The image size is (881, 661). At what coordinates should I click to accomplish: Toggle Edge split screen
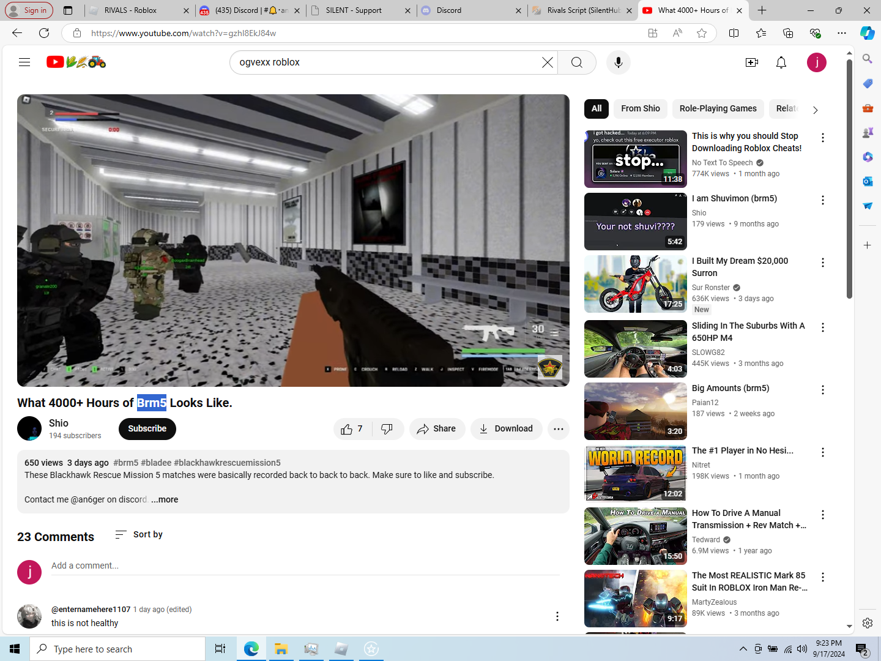(x=734, y=33)
